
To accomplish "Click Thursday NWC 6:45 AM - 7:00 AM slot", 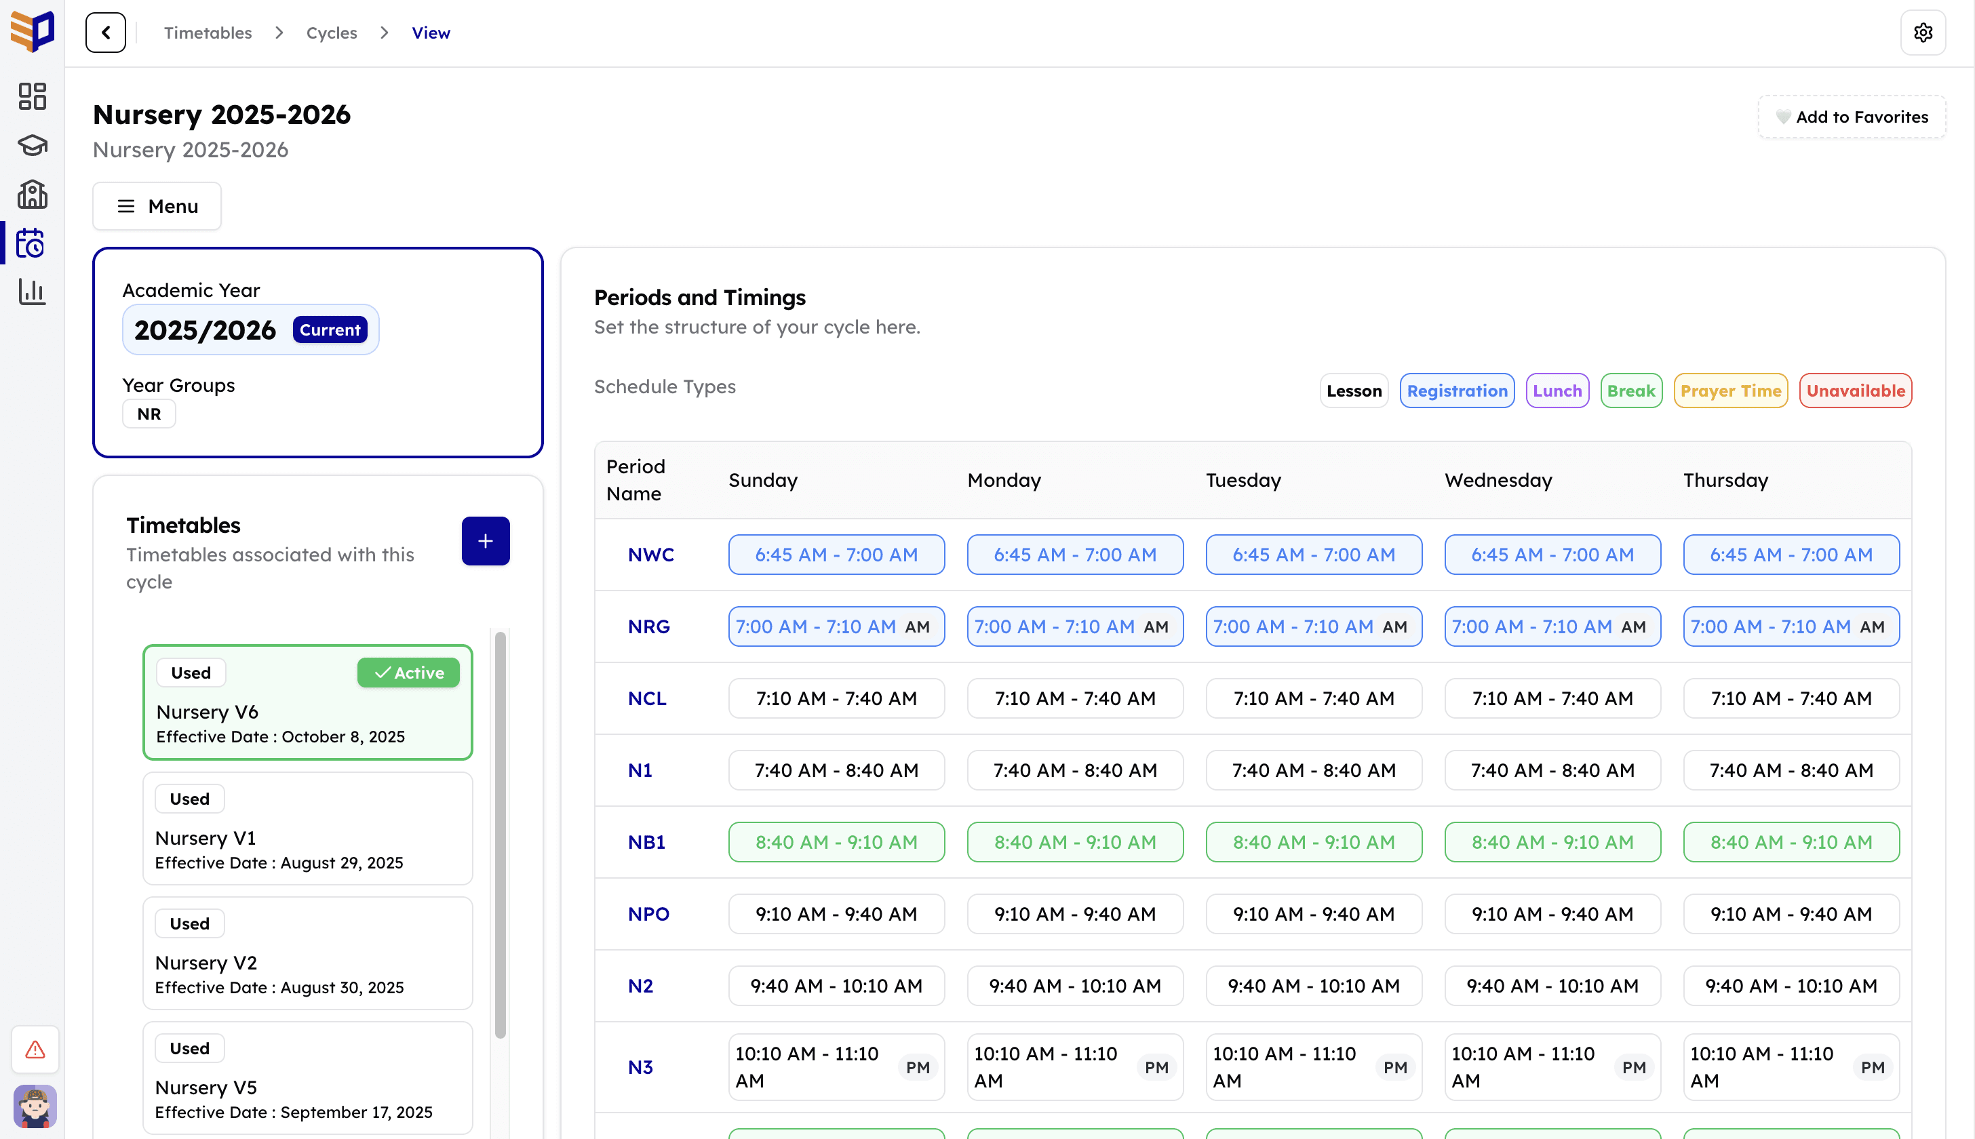I will pos(1791,555).
